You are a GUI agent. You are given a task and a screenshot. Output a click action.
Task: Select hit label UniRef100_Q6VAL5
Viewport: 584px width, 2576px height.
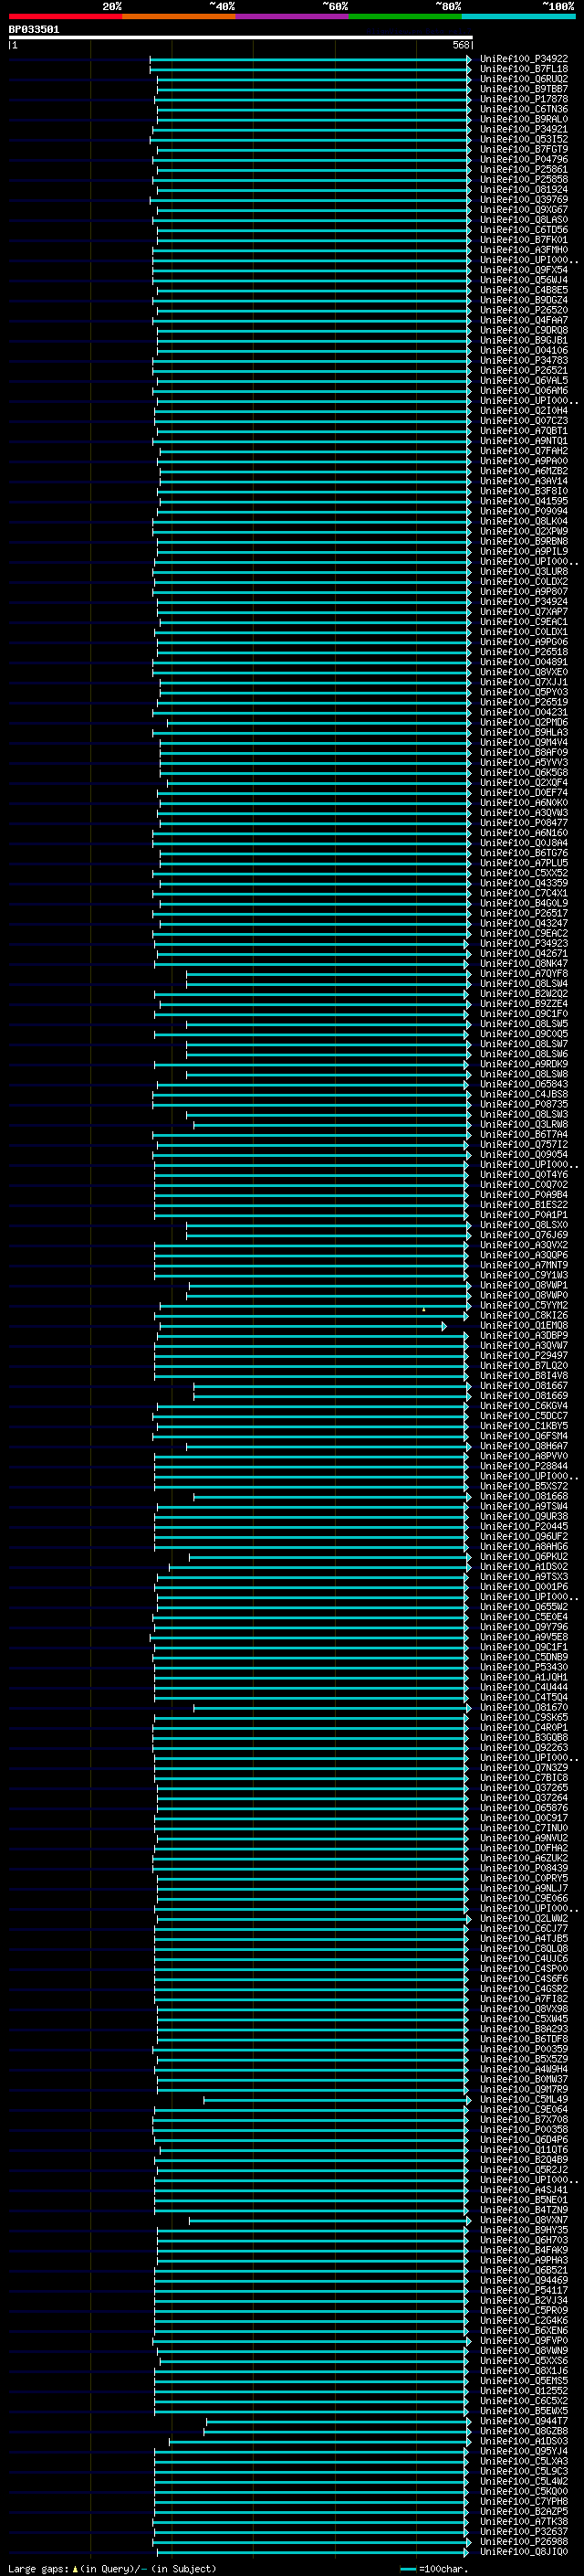[x=523, y=381]
